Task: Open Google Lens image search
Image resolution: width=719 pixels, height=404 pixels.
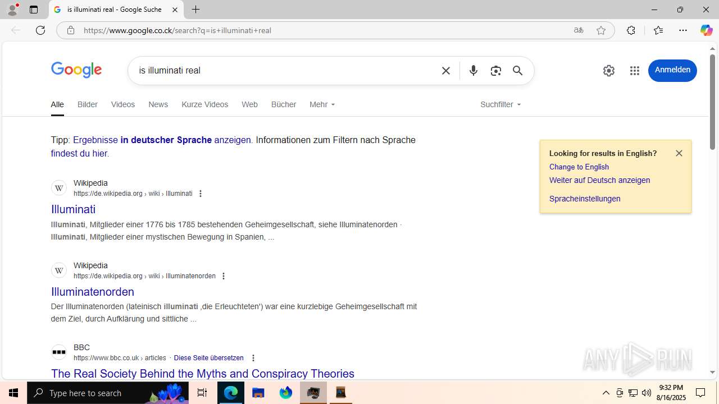Action: (x=495, y=71)
